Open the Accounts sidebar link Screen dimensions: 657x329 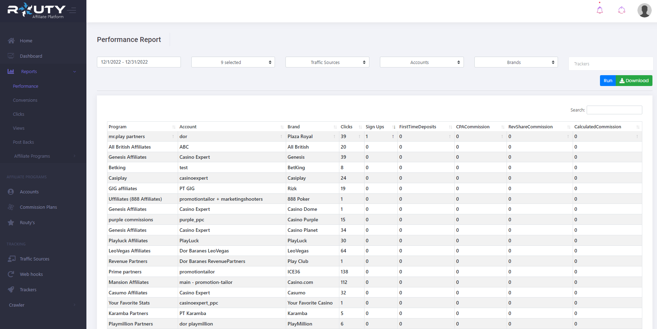tap(29, 192)
